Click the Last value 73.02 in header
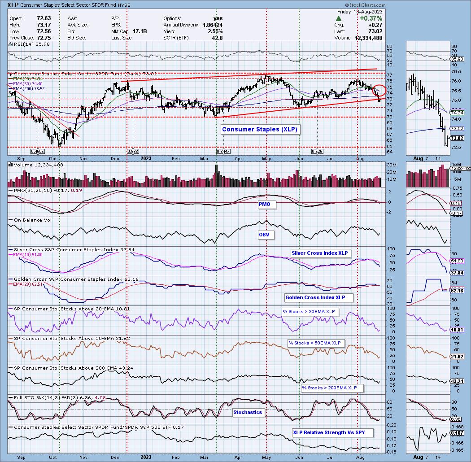The width and height of the screenshot is (471, 462). coord(375,31)
